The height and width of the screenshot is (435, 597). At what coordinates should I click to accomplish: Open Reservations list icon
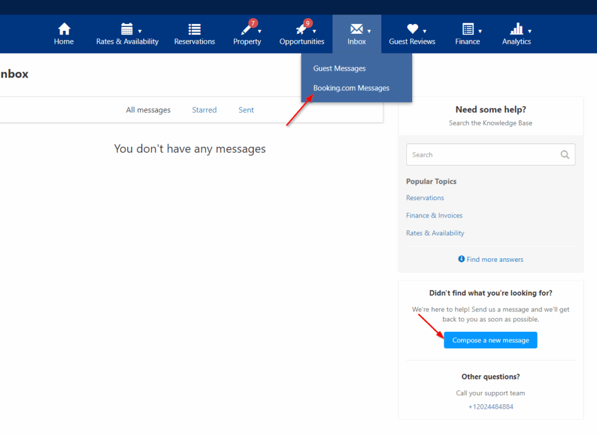pos(195,29)
